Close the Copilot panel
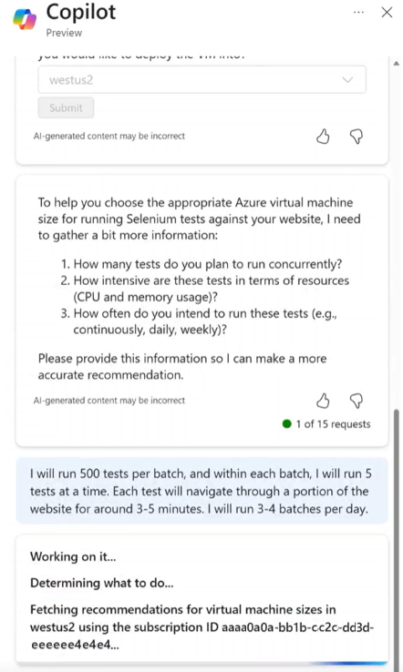The width and height of the screenshot is (403, 672). 387,13
